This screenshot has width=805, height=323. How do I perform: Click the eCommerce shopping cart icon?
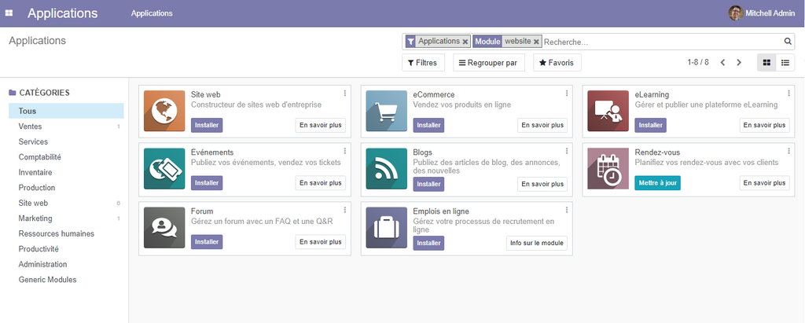[386, 111]
